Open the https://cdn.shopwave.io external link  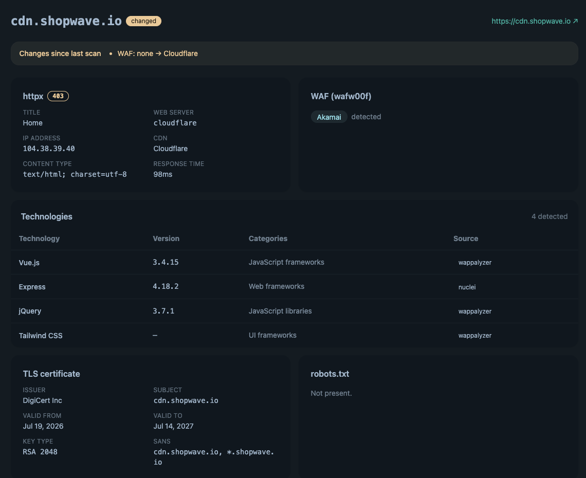[535, 21]
